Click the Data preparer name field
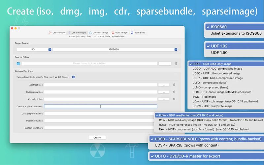The image size is (264, 165). coord(99,114)
